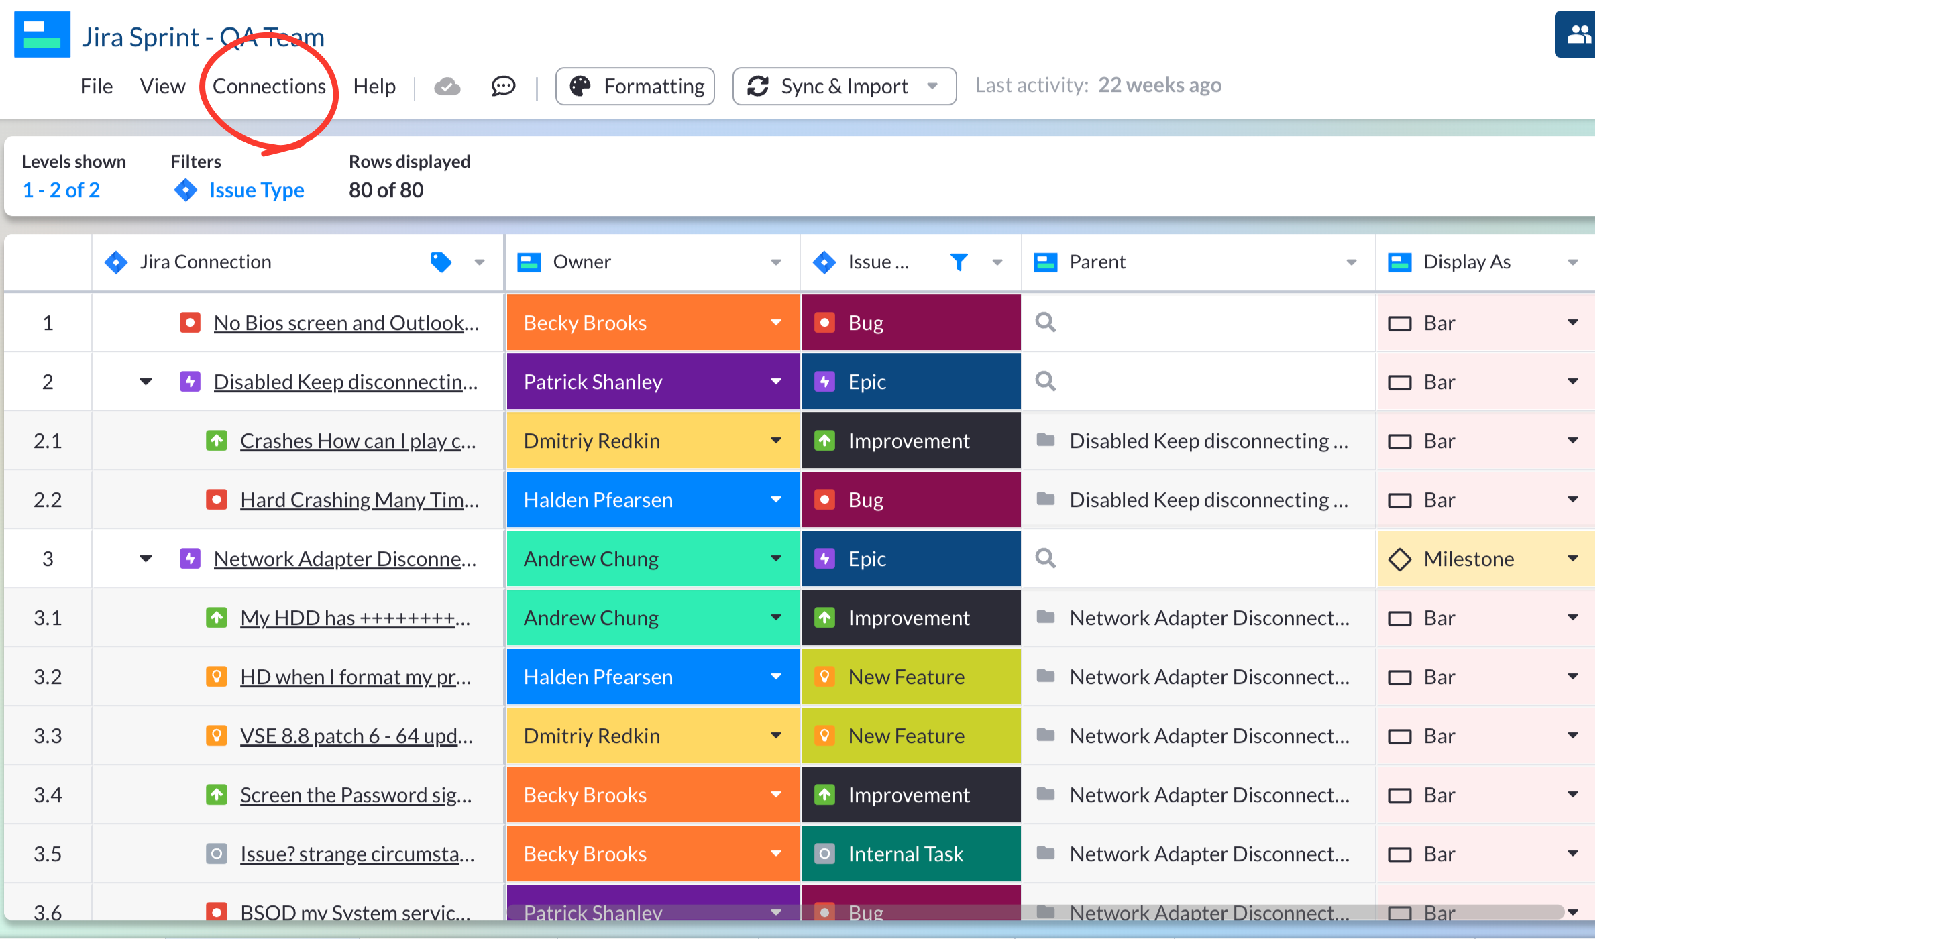Open the Display As column header dropdown

pyautogui.click(x=1572, y=263)
